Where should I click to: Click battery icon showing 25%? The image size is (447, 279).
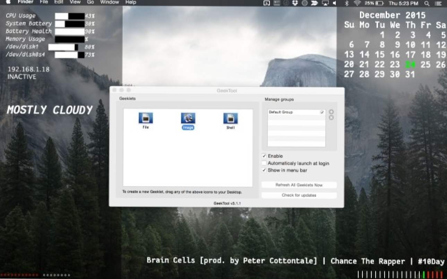[x=379, y=3]
